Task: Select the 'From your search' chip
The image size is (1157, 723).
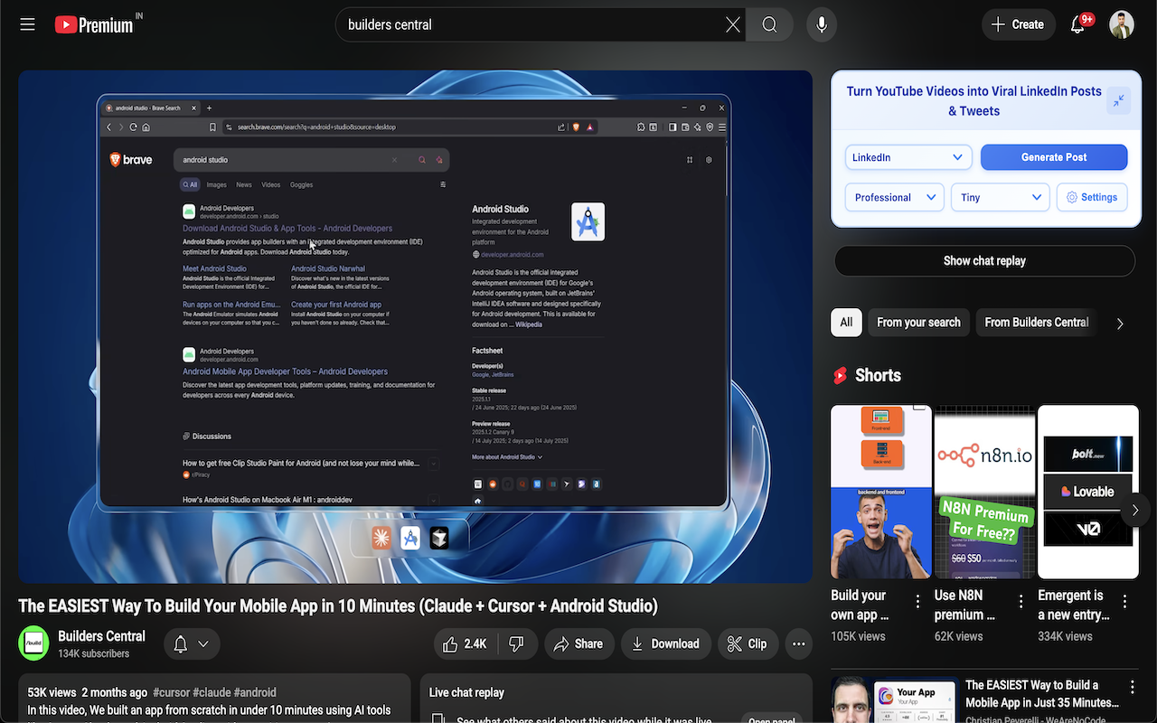Action: (x=918, y=323)
